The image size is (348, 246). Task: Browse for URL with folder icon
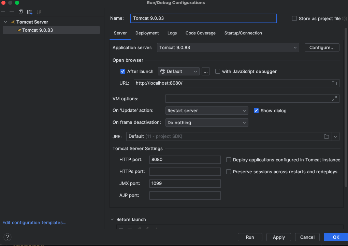334,83
